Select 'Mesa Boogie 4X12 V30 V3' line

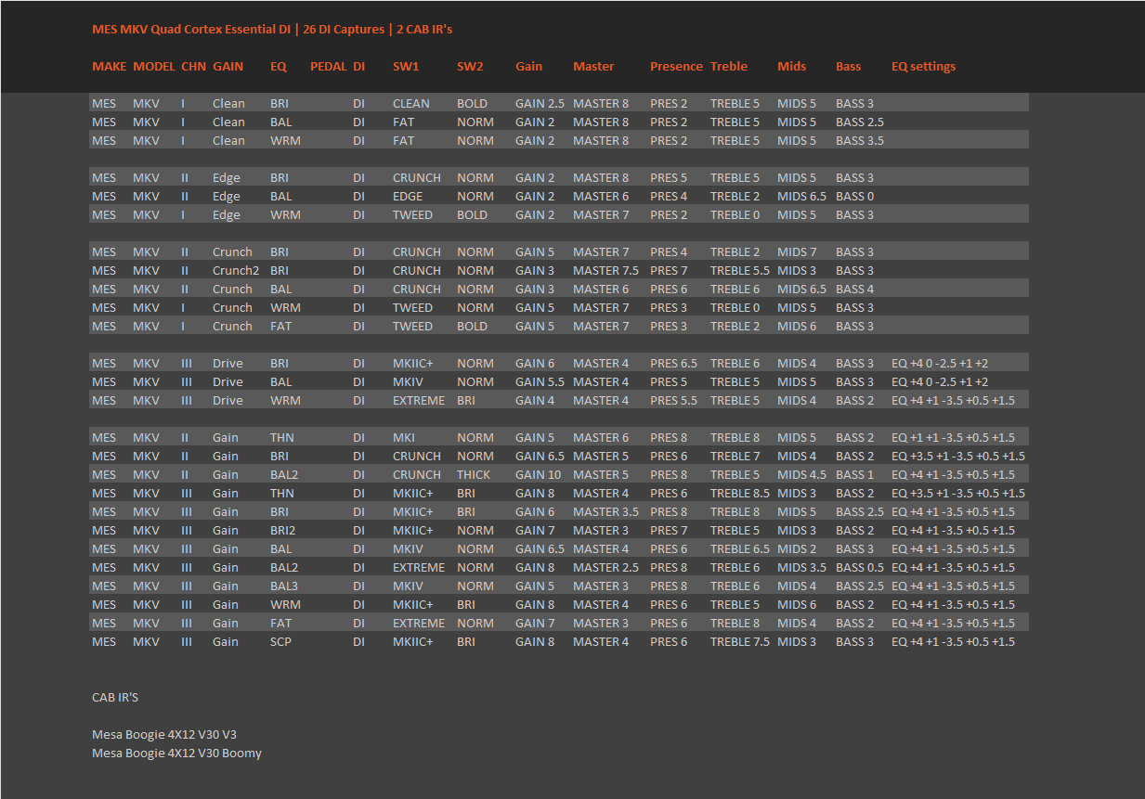[164, 735]
